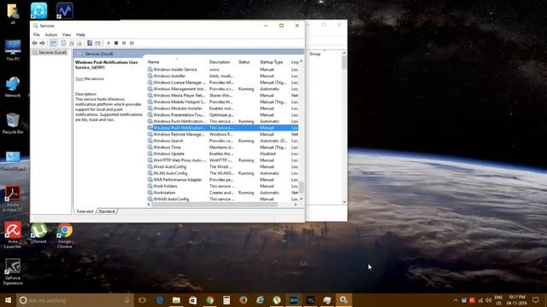The height and width of the screenshot is (307, 547).
Task: Open Properties toolbar icon in Services
Action: pos(63,43)
